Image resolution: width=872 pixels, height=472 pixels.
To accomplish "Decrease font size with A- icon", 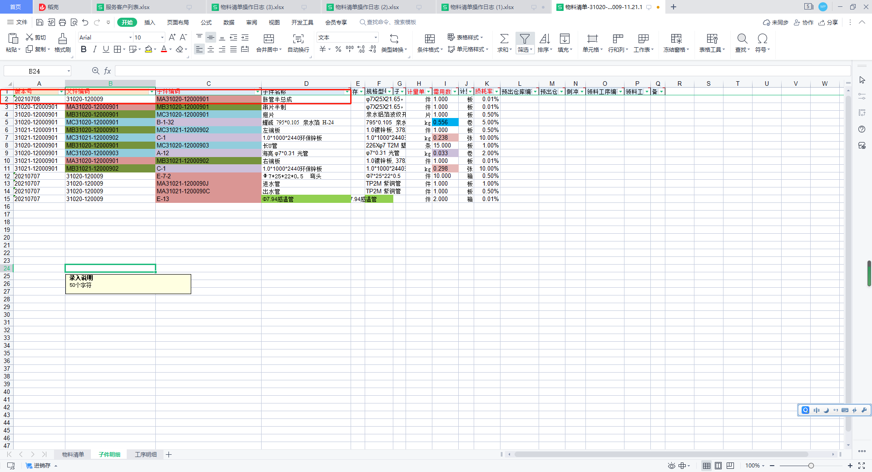I will click(x=183, y=37).
